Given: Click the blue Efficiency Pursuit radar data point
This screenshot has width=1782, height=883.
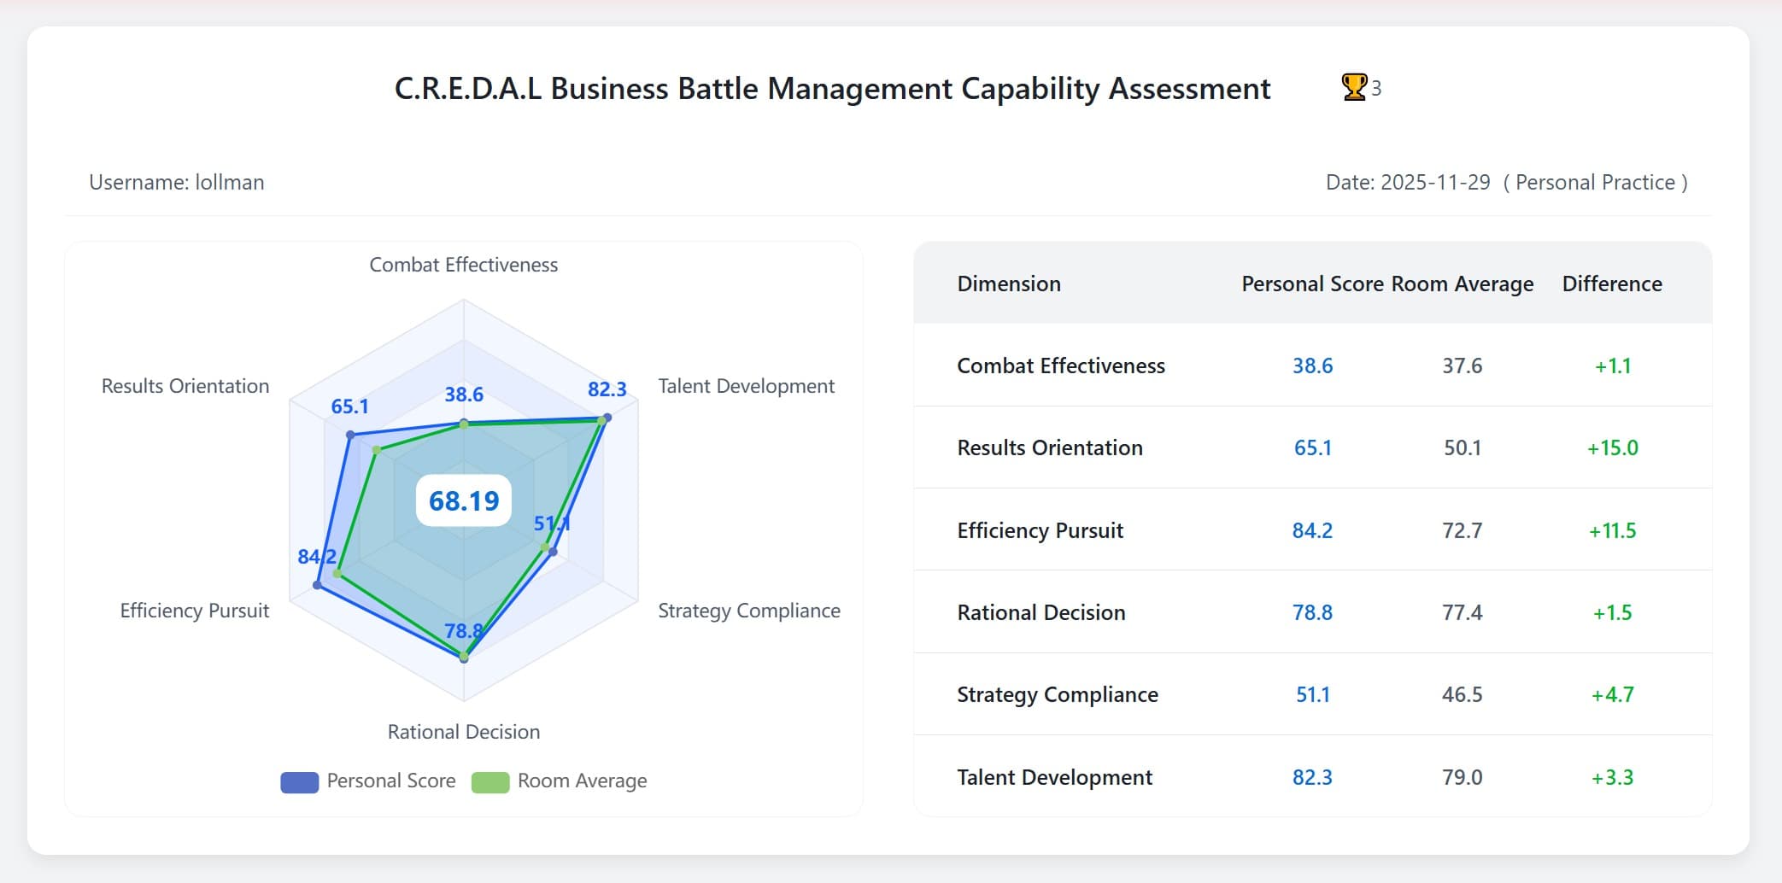Looking at the screenshot, I should (318, 585).
